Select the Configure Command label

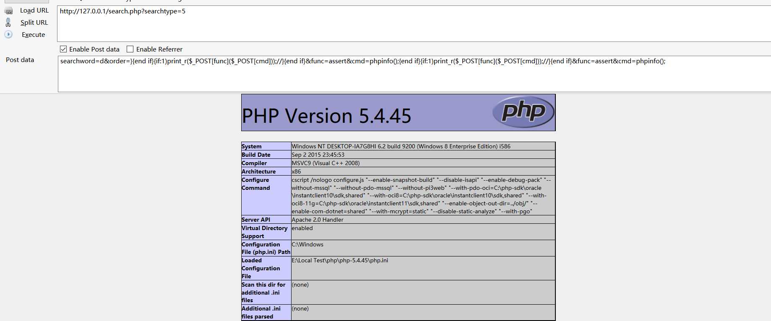coord(256,184)
